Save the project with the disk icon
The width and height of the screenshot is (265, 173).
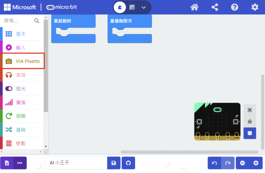114,163
